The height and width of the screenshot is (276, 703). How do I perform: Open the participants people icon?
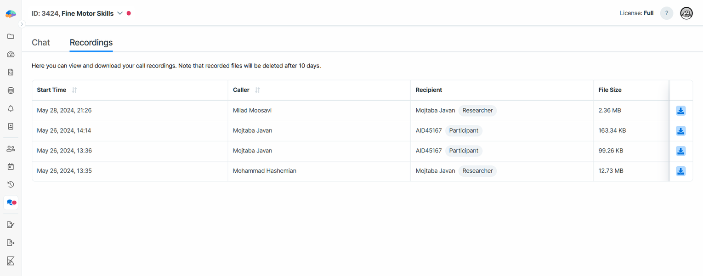11,149
